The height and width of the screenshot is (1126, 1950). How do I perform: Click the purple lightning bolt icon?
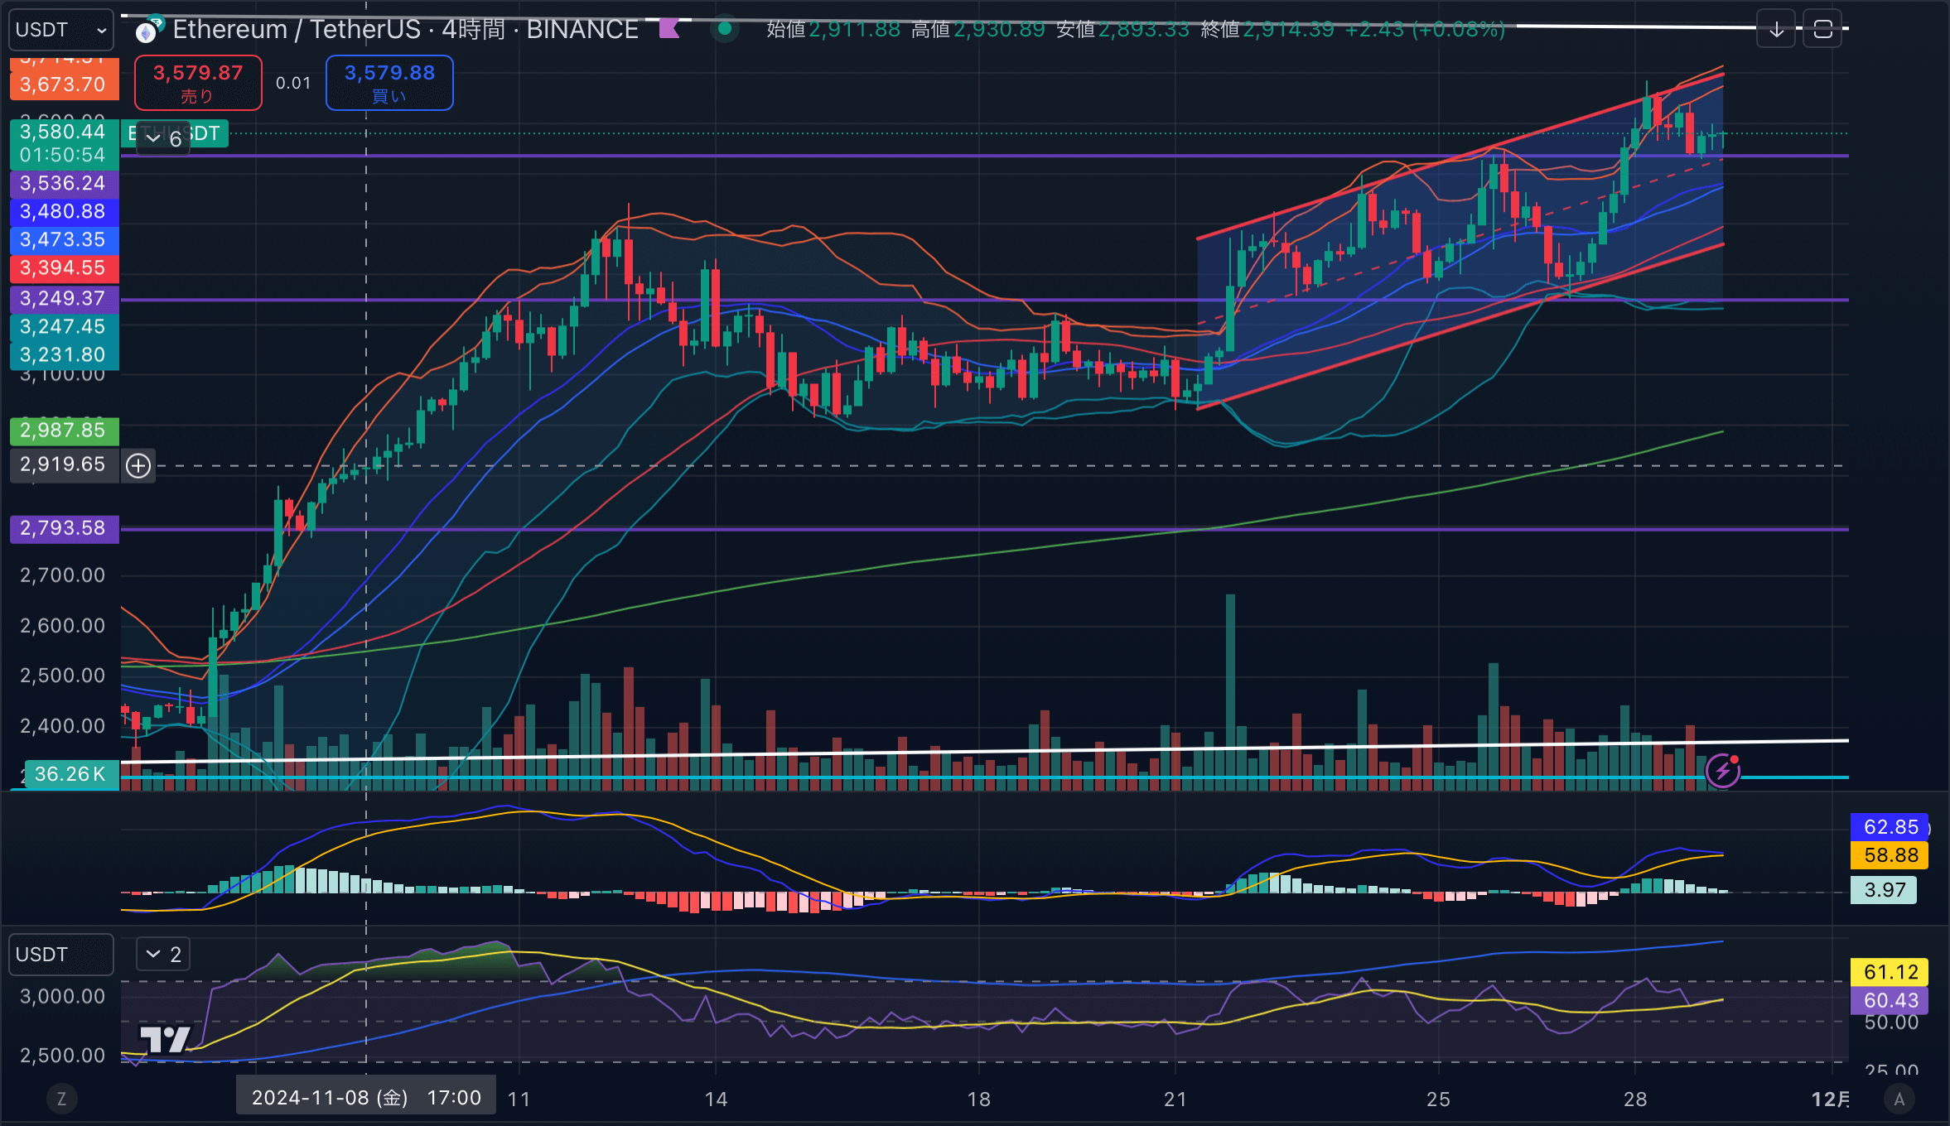1723,772
